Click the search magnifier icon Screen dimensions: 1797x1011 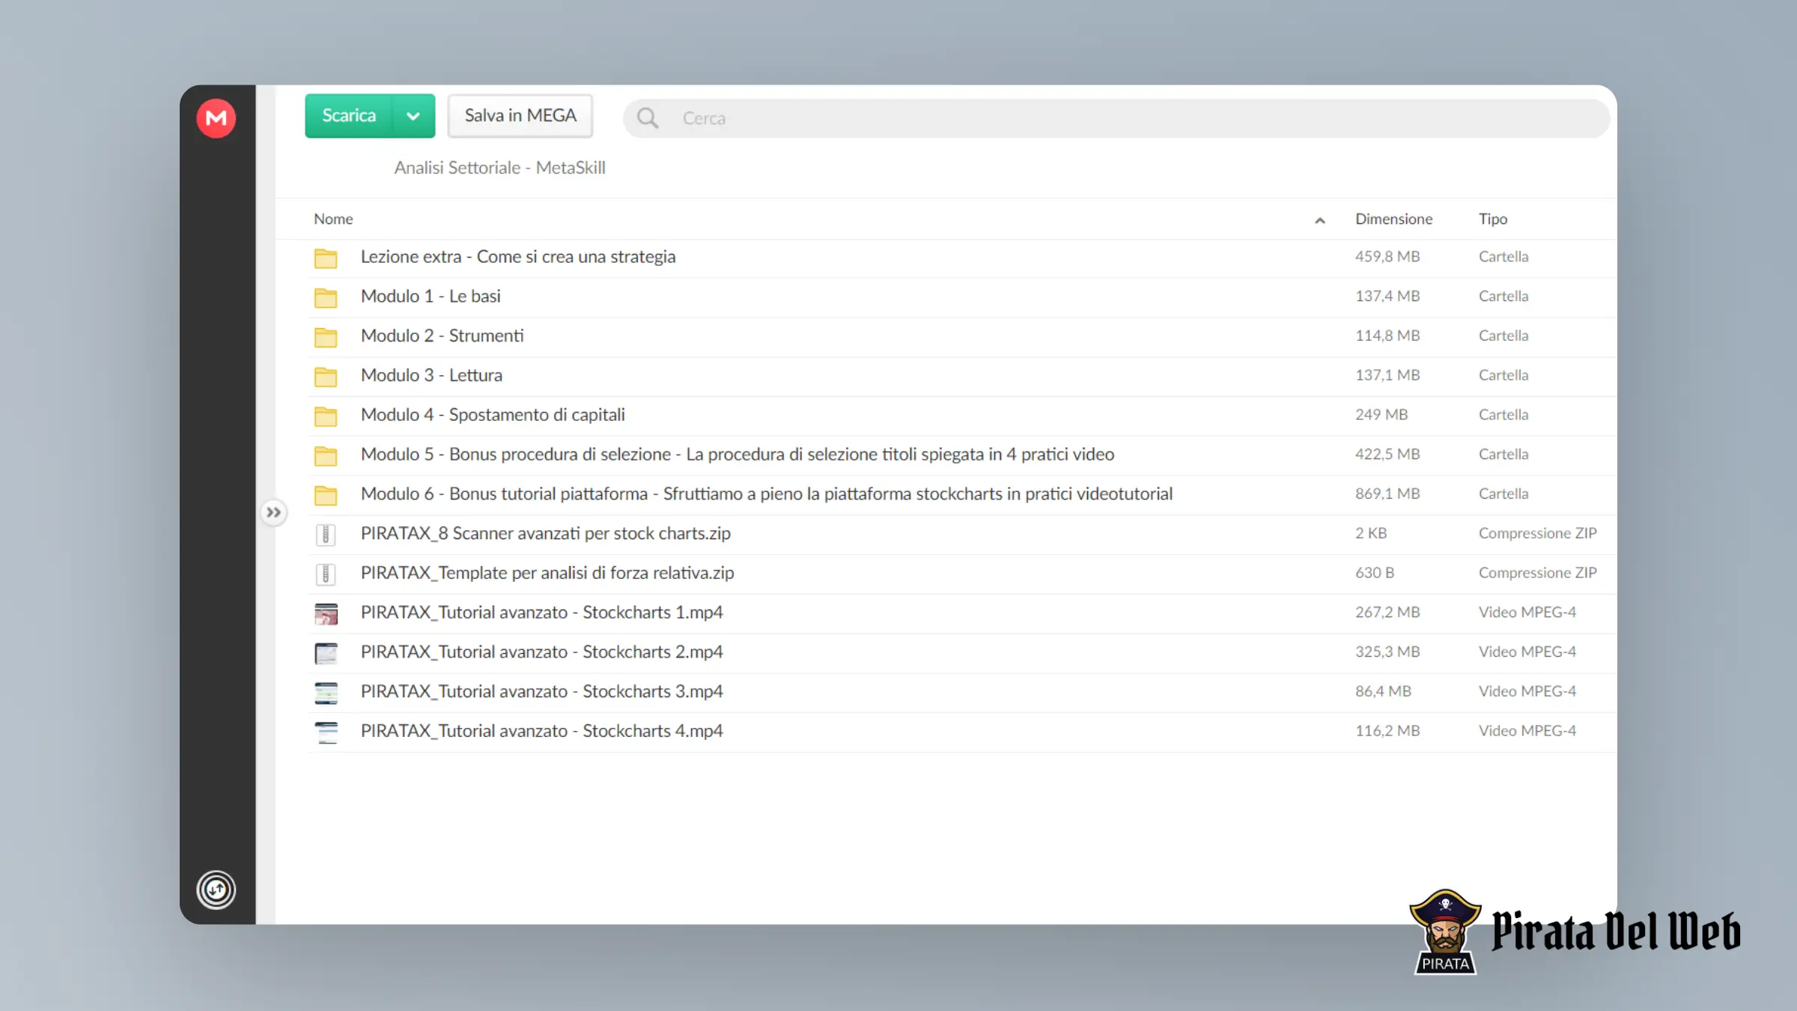[x=648, y=118]
